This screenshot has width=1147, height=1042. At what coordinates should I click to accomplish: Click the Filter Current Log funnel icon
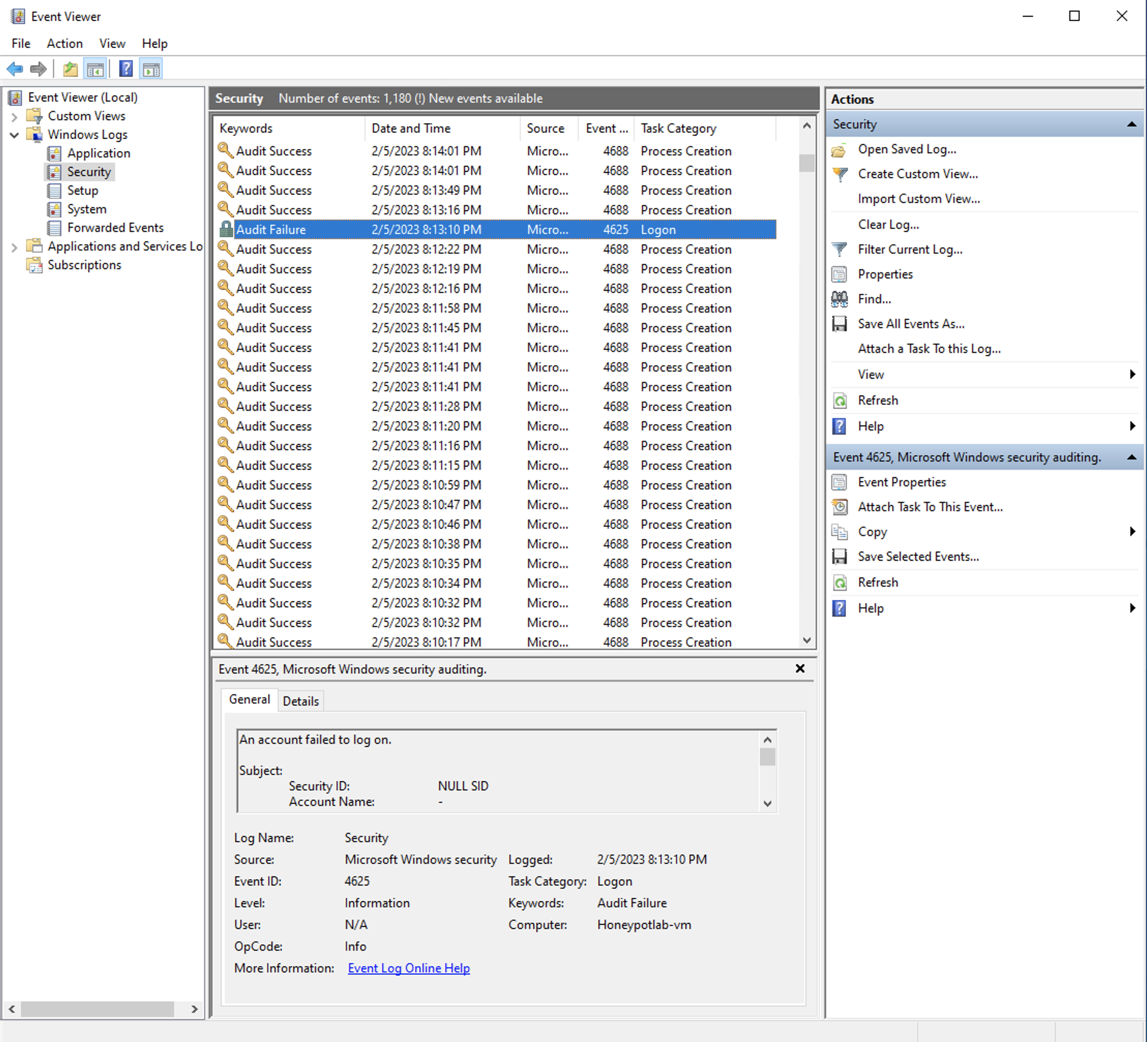coord(839,250)
